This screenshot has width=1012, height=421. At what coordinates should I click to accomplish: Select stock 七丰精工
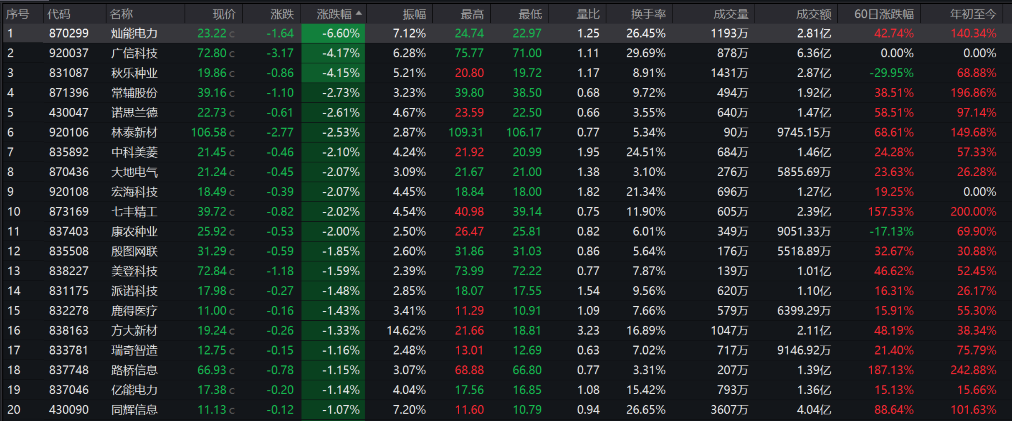134,212
